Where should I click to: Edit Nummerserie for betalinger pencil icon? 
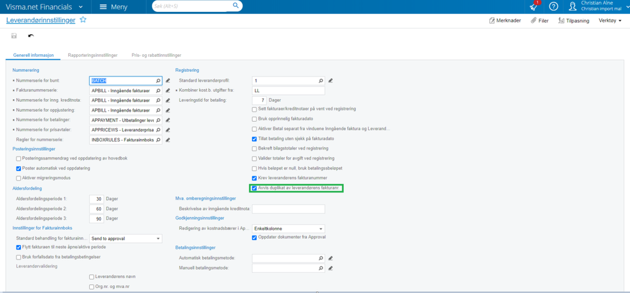point(169,120)
